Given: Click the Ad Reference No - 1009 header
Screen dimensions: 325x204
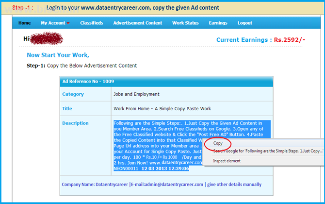Looking at the screenshot, I should coord(166,81).
